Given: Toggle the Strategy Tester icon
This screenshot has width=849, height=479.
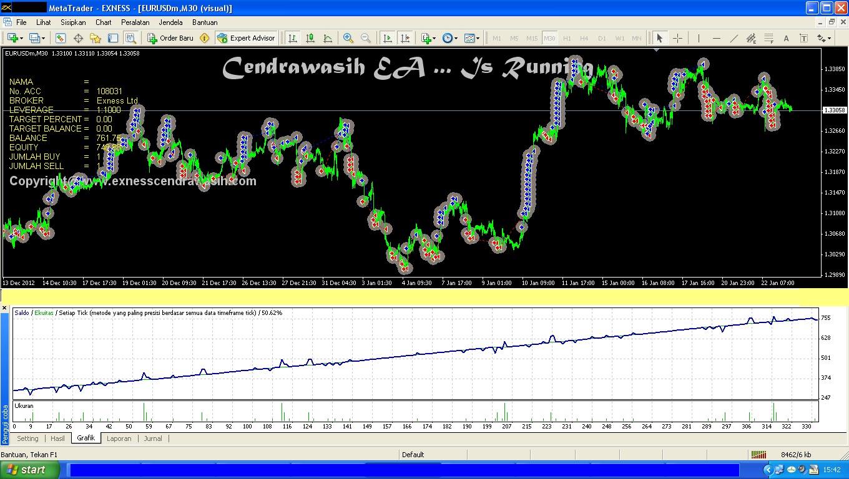Looking at the screenshot, I should point(130,38).
